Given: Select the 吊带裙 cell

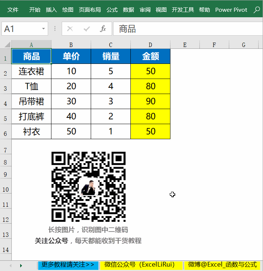Looking at the screenshot, I should point(31,101).
